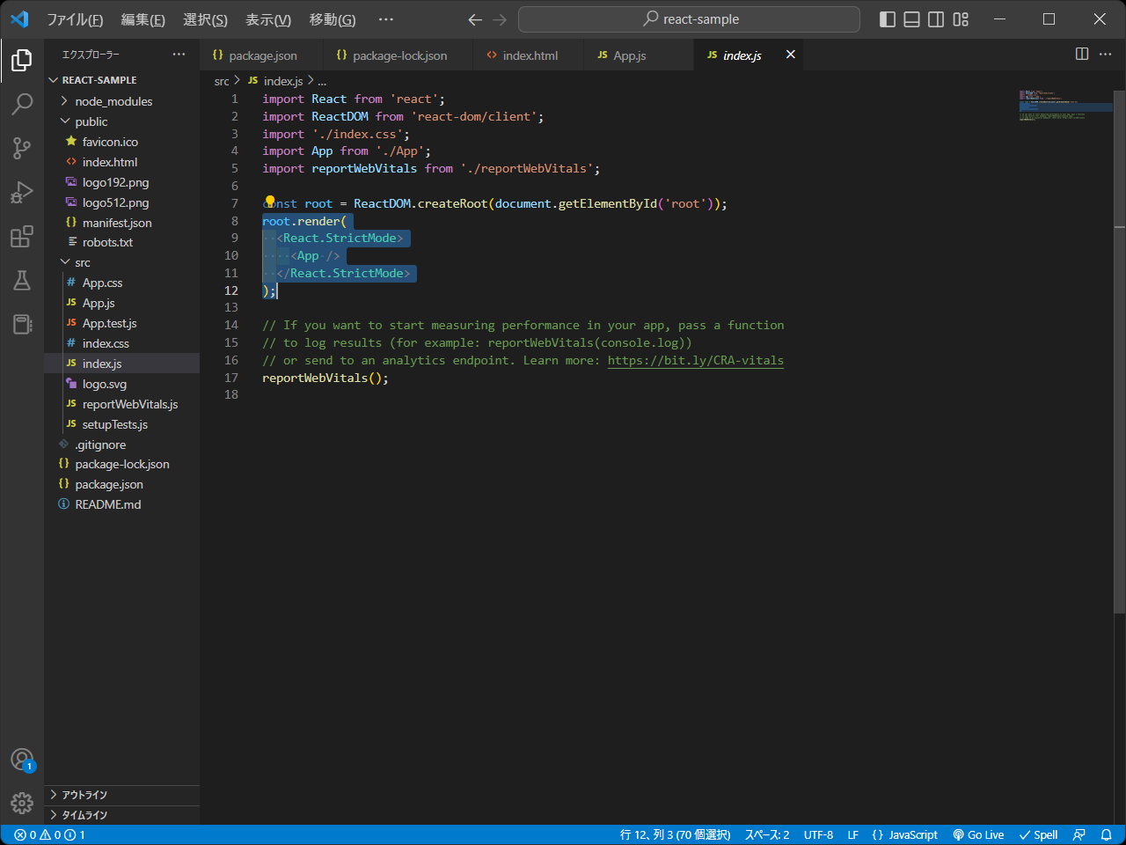1126x845 pixels.
Task: Change encoding UTF-8 in status bar
Action: [818, 834]
